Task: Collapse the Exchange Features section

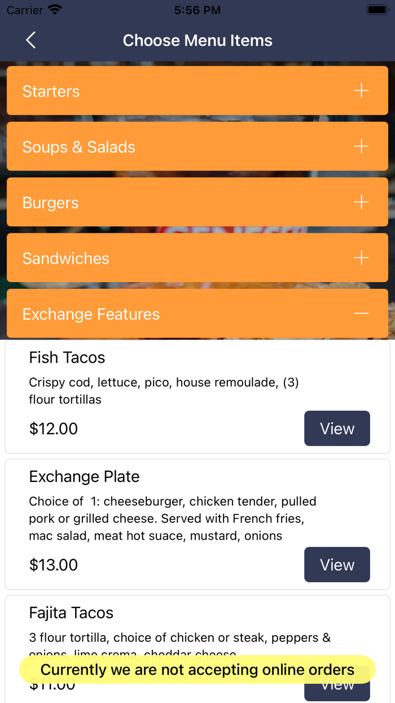Action: [x=197, y=314]
